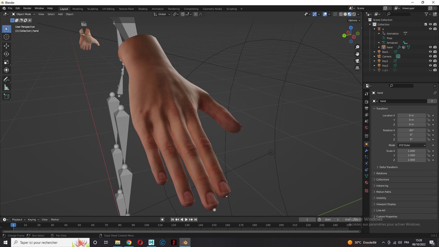Hide the Key2 object in outliner
439x247 pixels.
430,66
